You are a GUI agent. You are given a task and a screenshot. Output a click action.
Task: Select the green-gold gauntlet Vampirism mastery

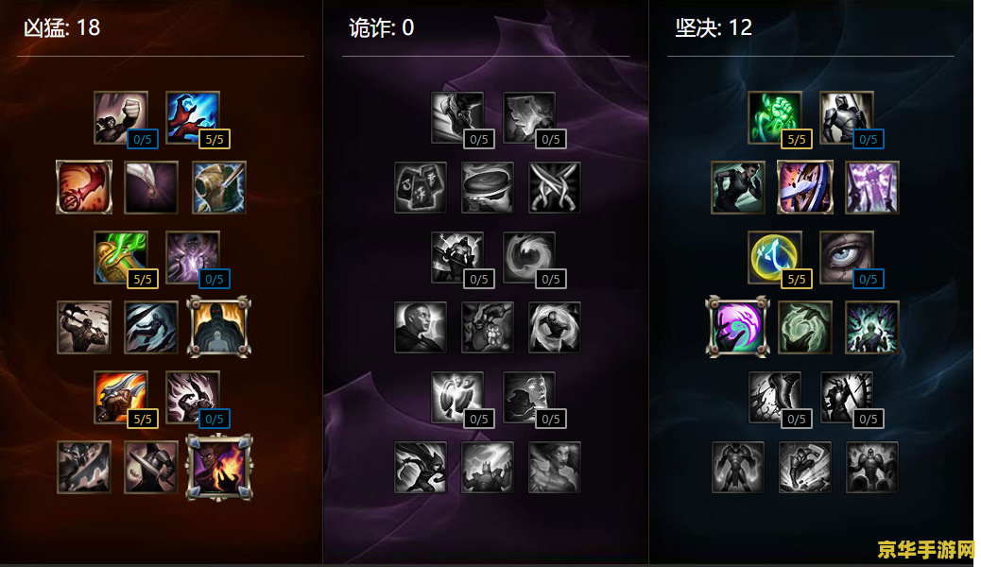point(121,257)
